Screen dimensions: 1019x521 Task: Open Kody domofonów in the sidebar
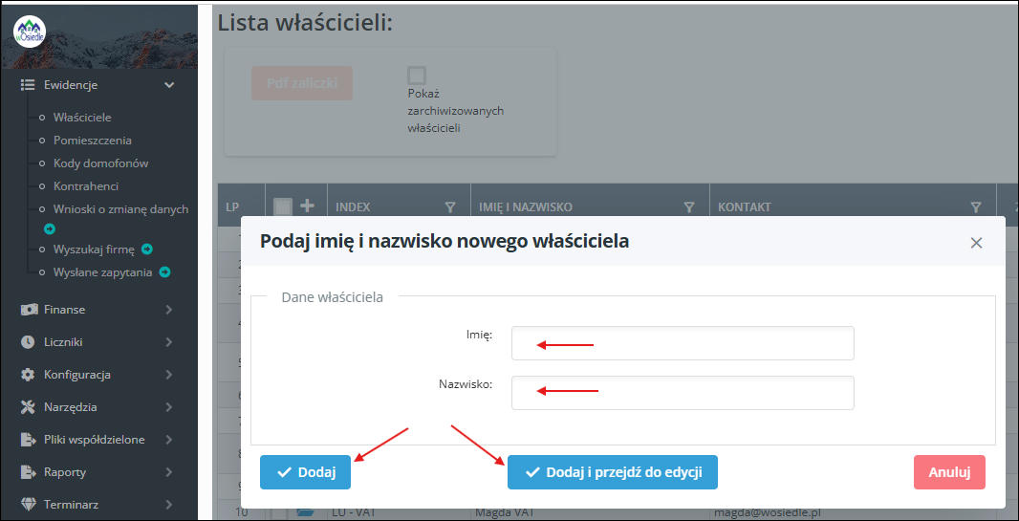coord(100,163)
